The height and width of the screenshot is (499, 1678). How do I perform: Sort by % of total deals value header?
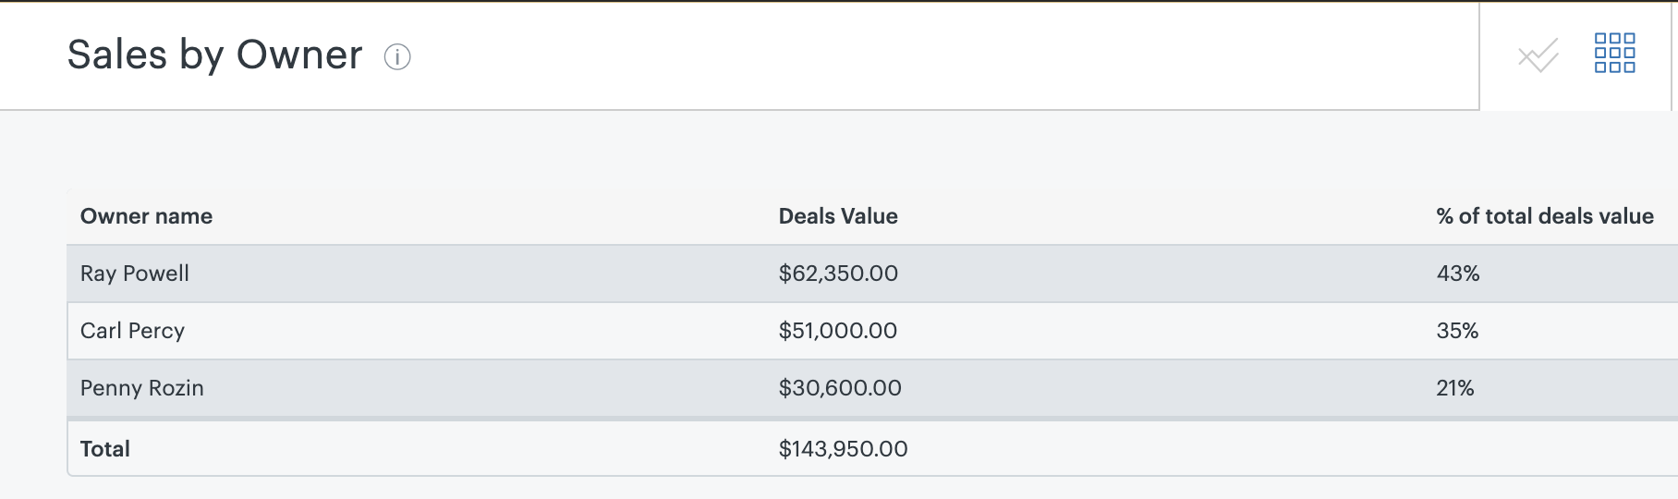pos(1545,216)
